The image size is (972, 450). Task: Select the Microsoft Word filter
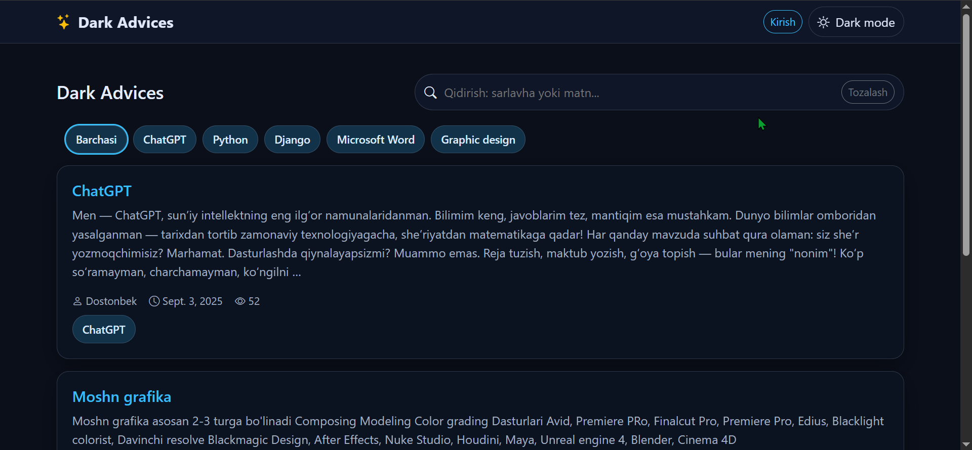(x=376, y=140)
